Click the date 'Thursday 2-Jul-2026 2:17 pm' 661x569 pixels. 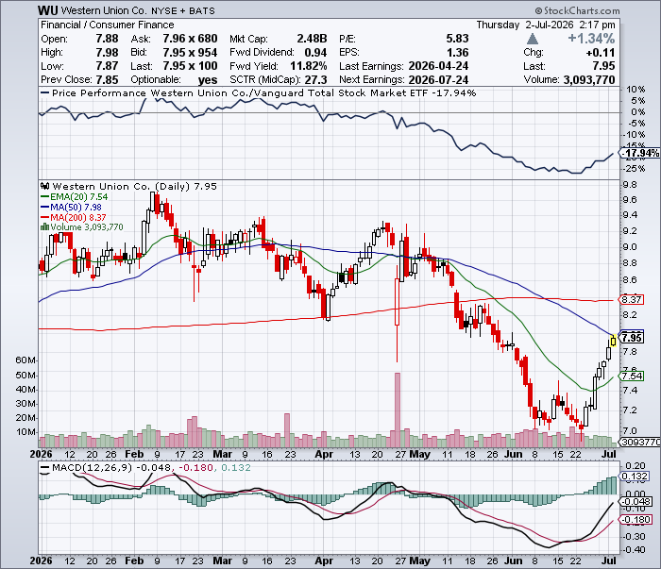(546, 25)
